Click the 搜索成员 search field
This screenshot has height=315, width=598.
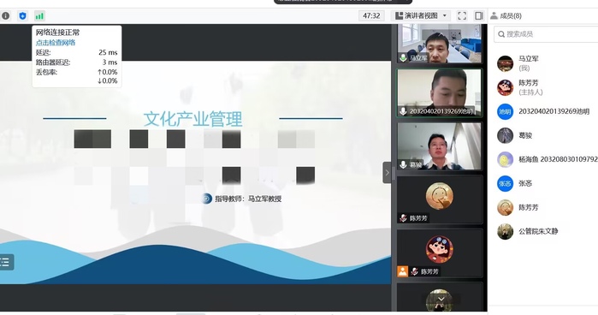point(546,34)
